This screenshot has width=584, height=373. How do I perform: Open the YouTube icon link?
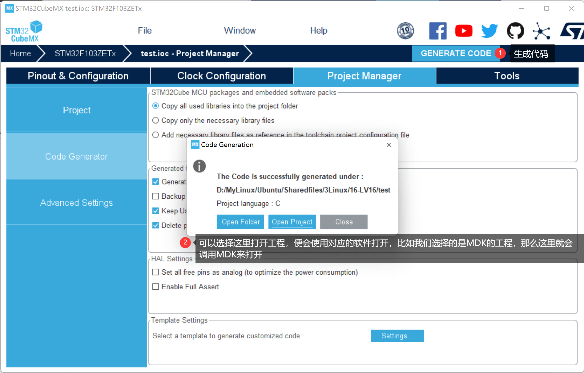(463, 31)
